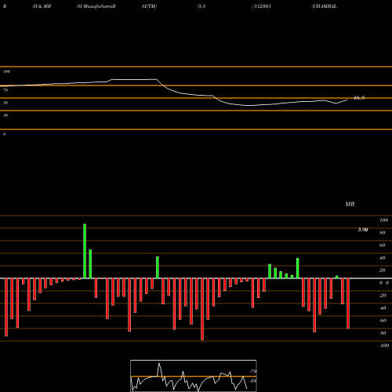This screenshot has height=392, width=392.
Task: Click the highest spike in mini overview chart
Action: click(159, 364)
